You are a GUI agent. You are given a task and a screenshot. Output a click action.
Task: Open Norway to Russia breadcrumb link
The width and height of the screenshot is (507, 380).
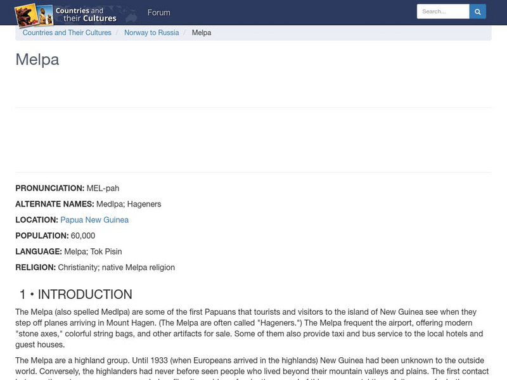tap(151, 33)
